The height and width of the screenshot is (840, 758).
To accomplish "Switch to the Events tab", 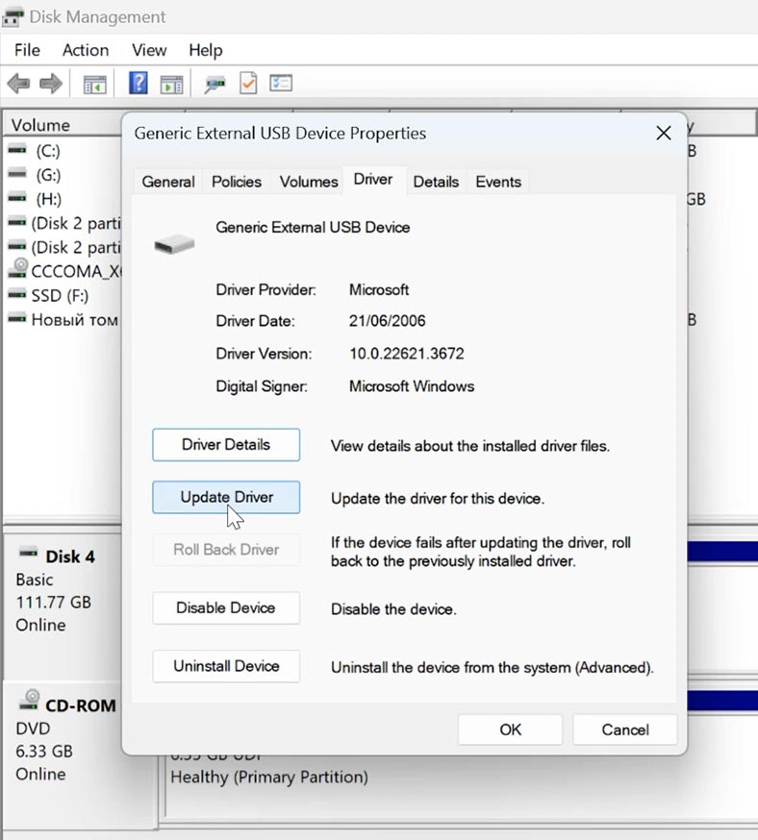I will click(x=498, y=182).
